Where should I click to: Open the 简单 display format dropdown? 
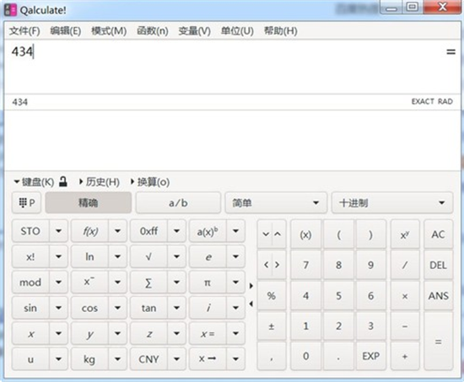pos(276,202)
